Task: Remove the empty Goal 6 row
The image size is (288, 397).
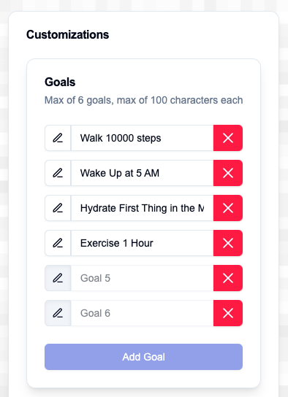Action: coord(228,313)
